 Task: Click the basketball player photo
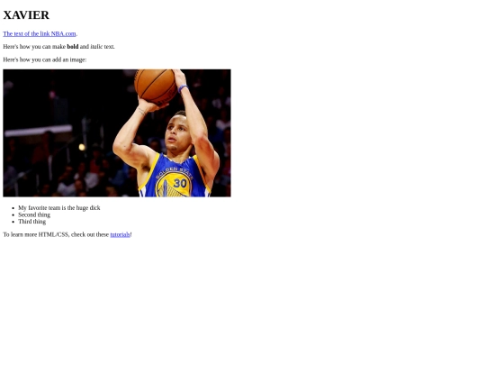(x=117, y=132)
